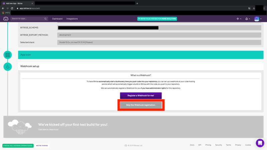
Task: Close the Add new App tab
Action: pos(32,3)
